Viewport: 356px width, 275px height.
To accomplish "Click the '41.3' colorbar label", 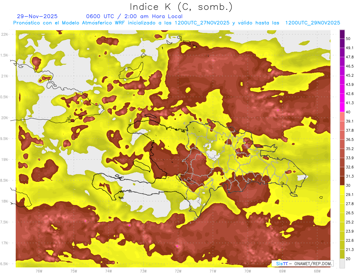I will 350,103.
